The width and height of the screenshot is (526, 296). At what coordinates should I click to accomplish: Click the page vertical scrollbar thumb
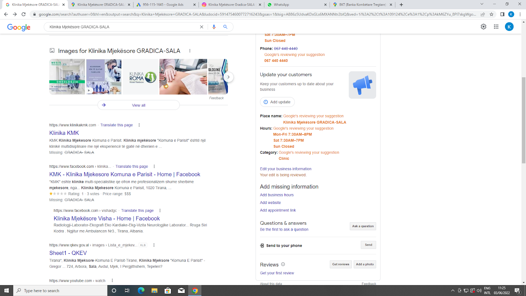(x=523, y=120)
